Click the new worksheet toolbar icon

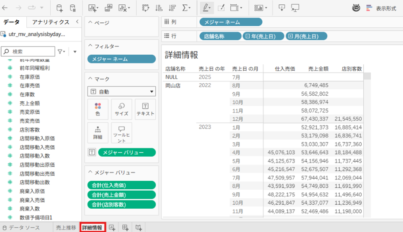click(93, 8)
